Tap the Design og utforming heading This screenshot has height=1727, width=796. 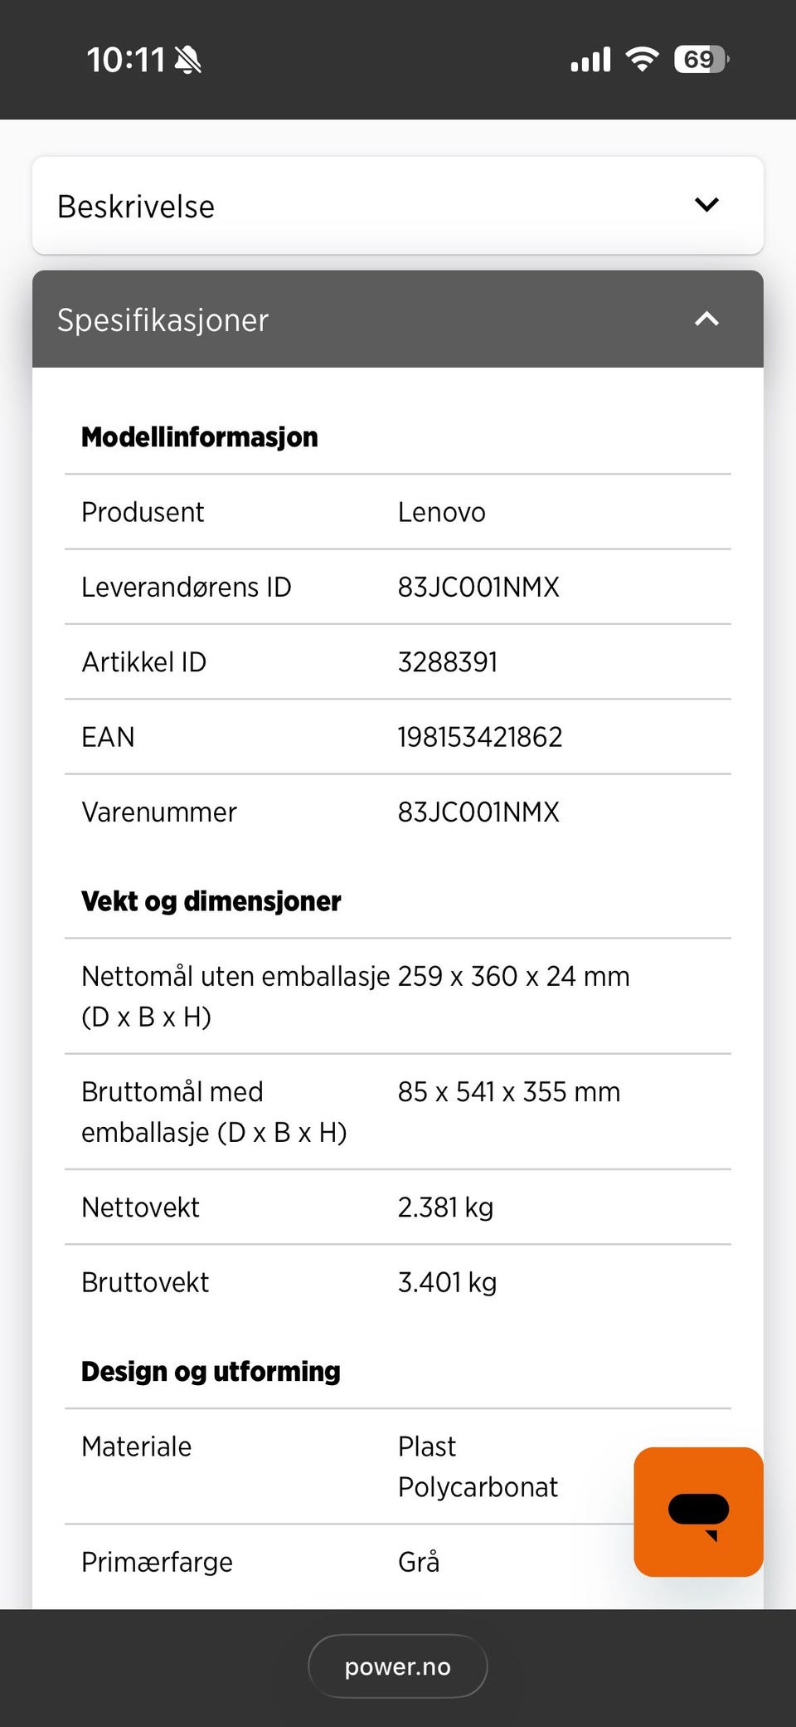tap(211, 1371)
